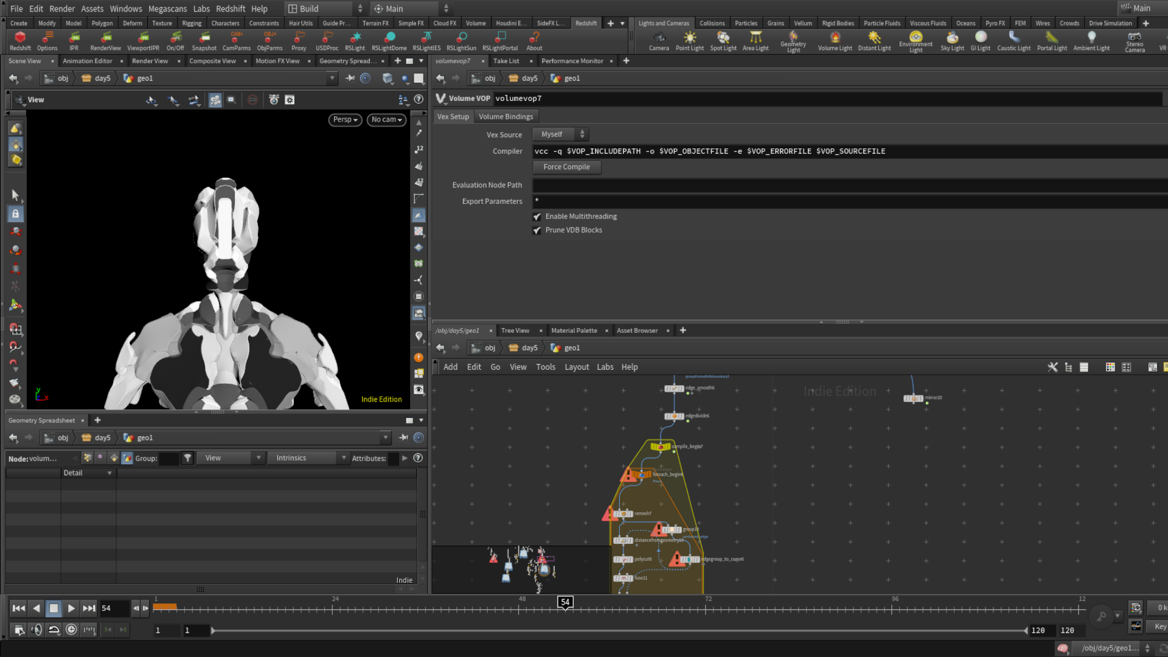1168x657 pixels.
Task: Click the Spot Light shelf icon
Action: 723,41
